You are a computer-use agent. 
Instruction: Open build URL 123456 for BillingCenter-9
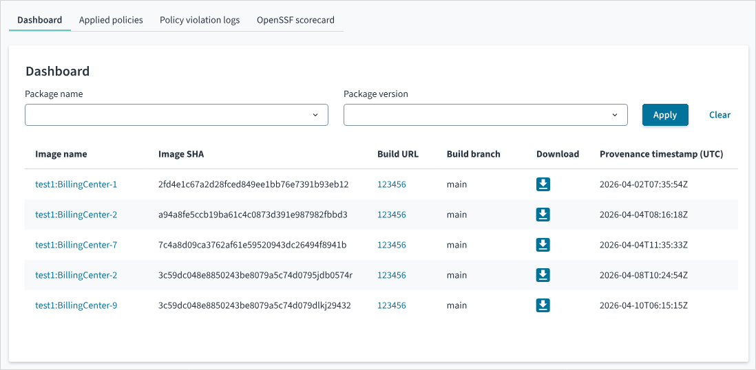(x=392, y=305)
